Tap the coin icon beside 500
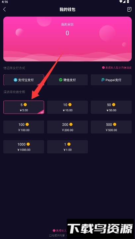 114,124
